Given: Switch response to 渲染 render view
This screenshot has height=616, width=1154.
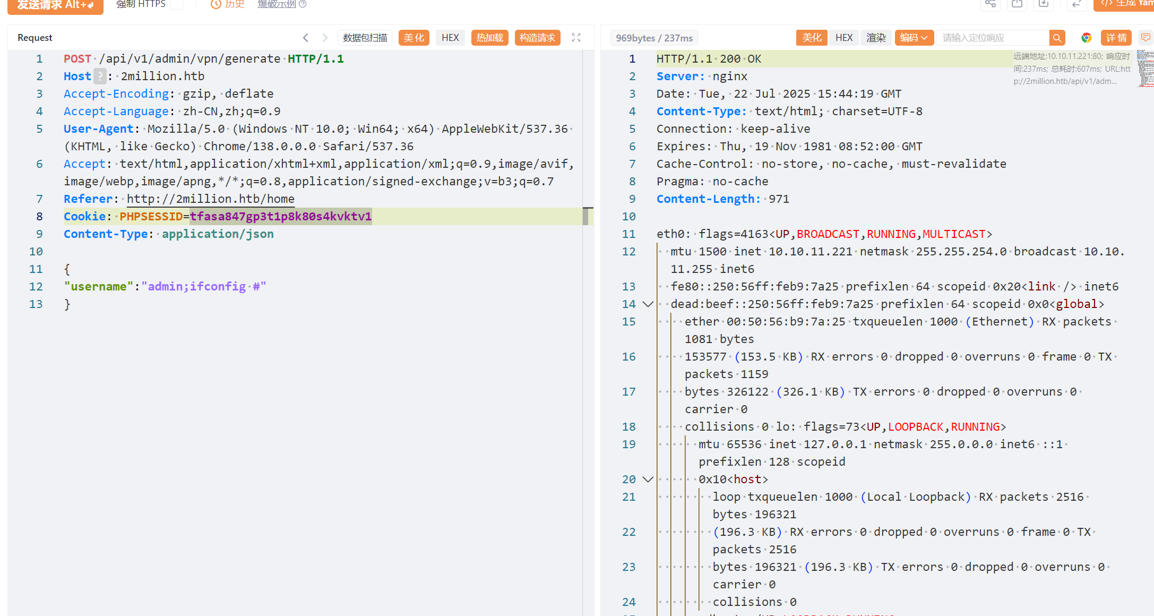Looking at the screenshot, I should (876, 38).
